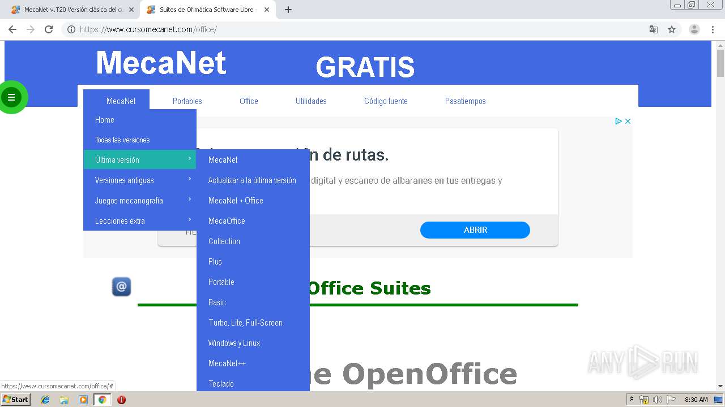This screenshot has height=407, width=725.
Task: Open the AdChoices info icon
Action: click(x=619, y=121)
